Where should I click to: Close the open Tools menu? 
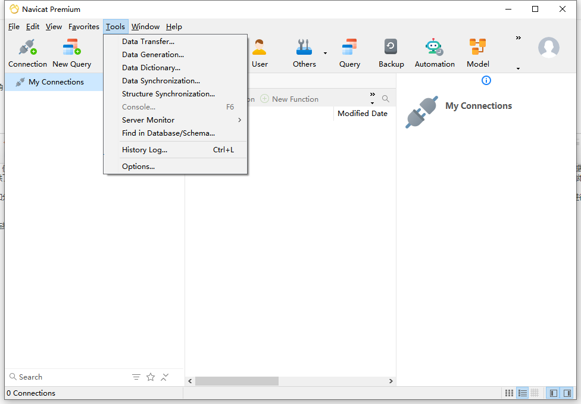pos(115,27)
